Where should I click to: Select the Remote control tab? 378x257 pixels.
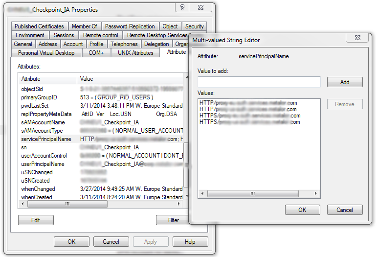pyautogui.click(x=101, y=35)
